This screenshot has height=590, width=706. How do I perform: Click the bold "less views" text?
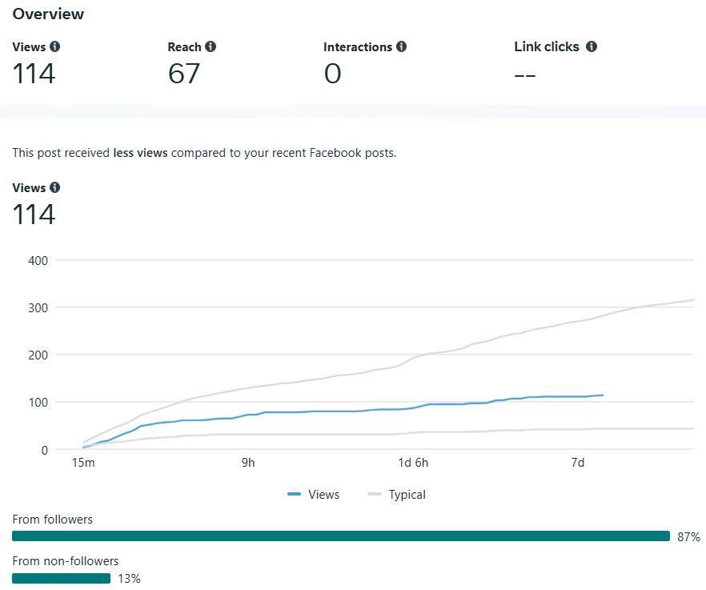[x=140, y=152]
